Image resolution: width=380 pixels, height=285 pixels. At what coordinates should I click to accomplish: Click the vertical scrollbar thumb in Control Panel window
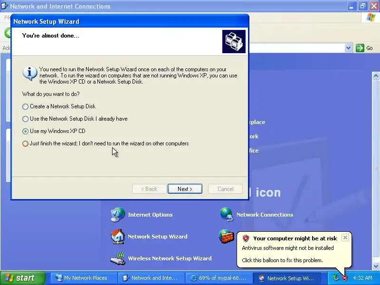(x=376, y=168)
